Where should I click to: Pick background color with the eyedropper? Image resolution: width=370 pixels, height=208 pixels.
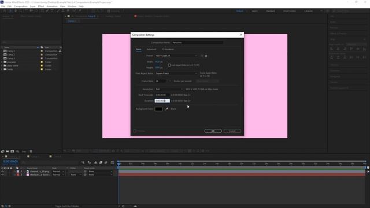[166, 109]
